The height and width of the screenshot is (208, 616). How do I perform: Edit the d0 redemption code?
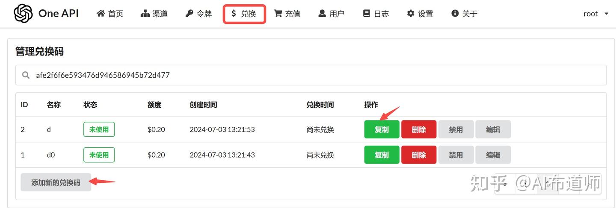(493, 155)
